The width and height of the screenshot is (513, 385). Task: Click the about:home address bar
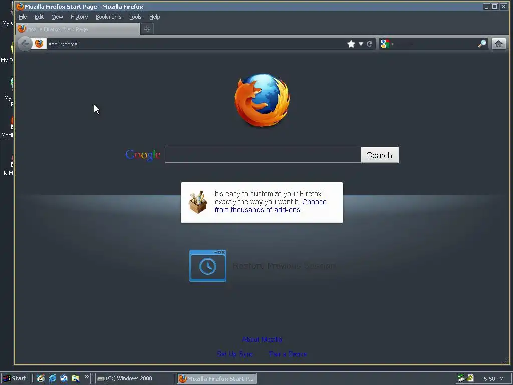point(196,44)
